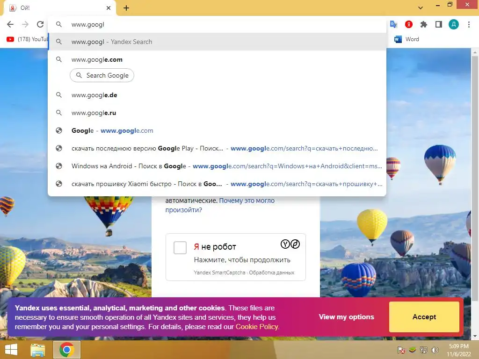
Task: Select www.google.de suggestion
Action: pyautogui.click(x=217, y=95)
